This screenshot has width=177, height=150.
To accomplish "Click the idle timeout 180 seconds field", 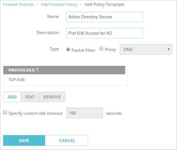I will [x=84, y=113].
